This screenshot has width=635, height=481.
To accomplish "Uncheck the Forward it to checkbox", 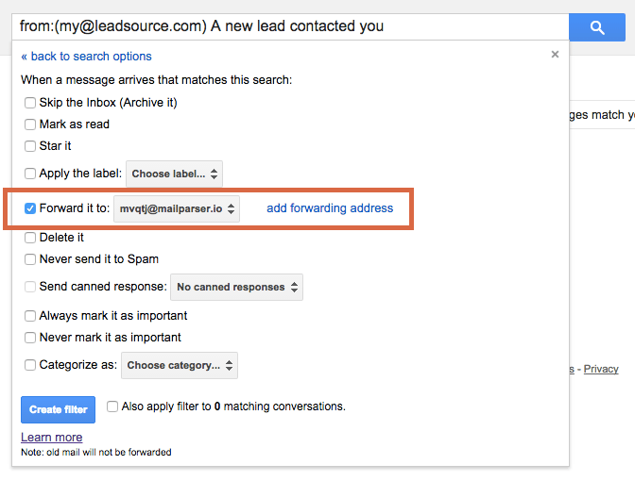I will pyautogui.click(x=30, y=208).
